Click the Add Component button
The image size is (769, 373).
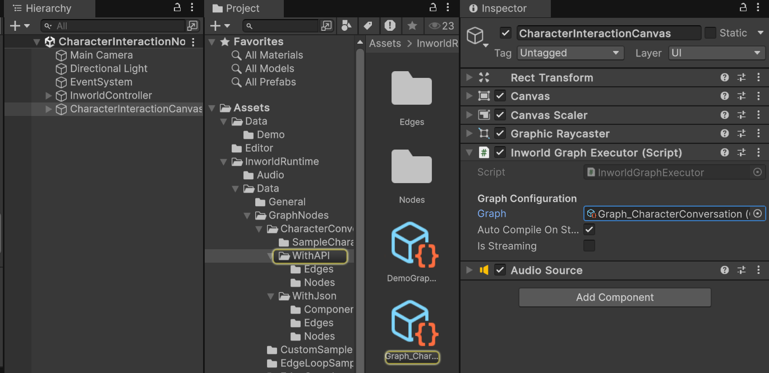click(614, 297)
